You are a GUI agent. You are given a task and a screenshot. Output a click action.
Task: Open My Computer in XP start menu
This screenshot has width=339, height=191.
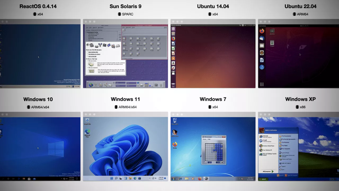284,149
